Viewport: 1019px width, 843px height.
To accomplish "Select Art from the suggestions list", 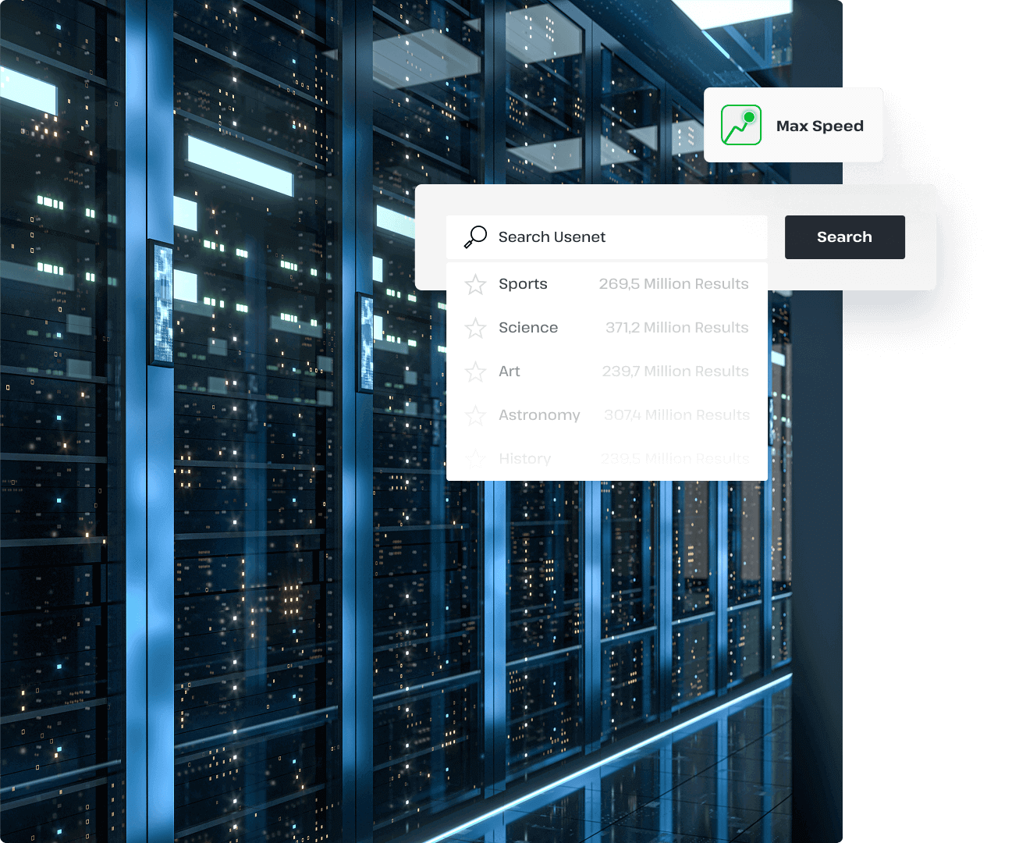I will click(x=509, y=372).
